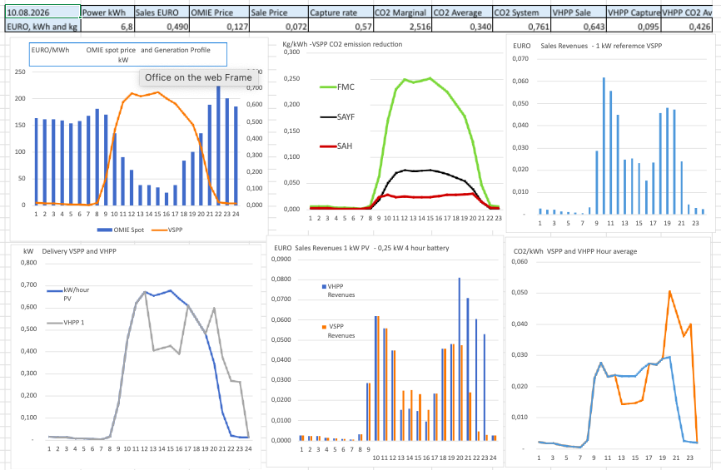The width and height of the screenshot is (721, 470).
Task: Select the kW/hour PV legend entry
Action: 68,294
